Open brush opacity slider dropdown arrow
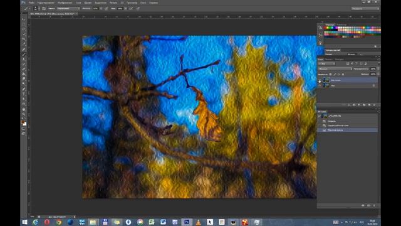This screenshot has width=401, height=226. [101, 8]
